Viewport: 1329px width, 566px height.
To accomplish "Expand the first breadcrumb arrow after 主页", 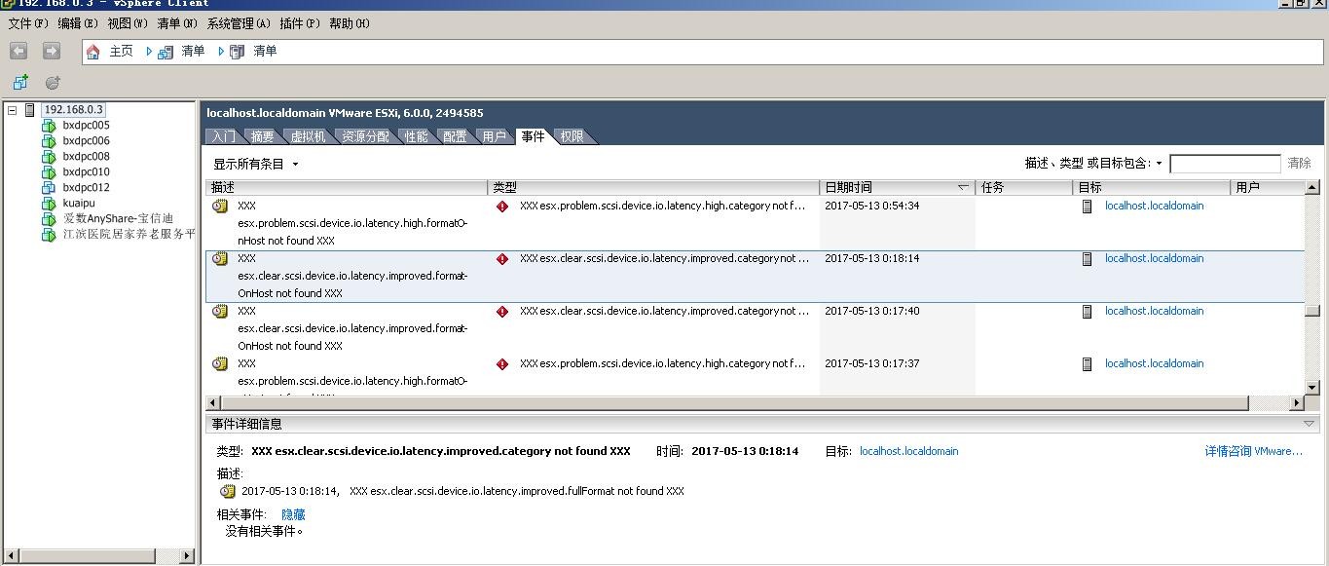I will coord(149,52).
